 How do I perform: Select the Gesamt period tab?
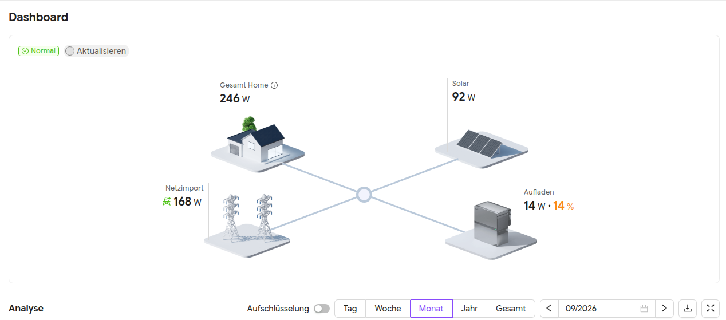[x=511, y=309]
